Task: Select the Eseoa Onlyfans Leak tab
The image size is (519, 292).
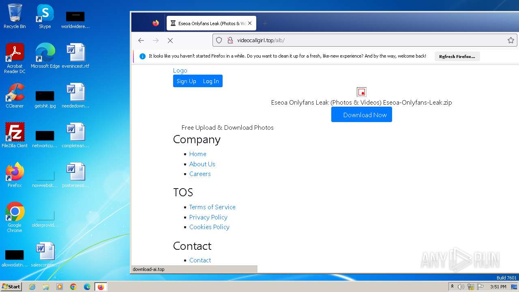Action: [211, 23]
